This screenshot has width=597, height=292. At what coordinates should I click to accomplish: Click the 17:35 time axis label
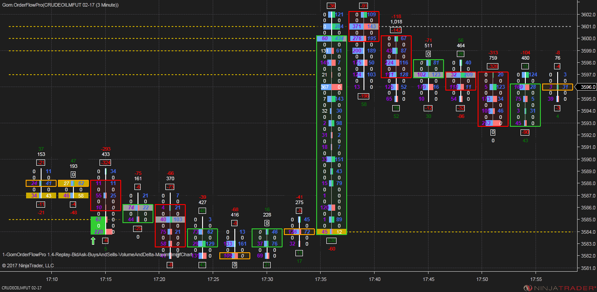(x=321, y=280)
